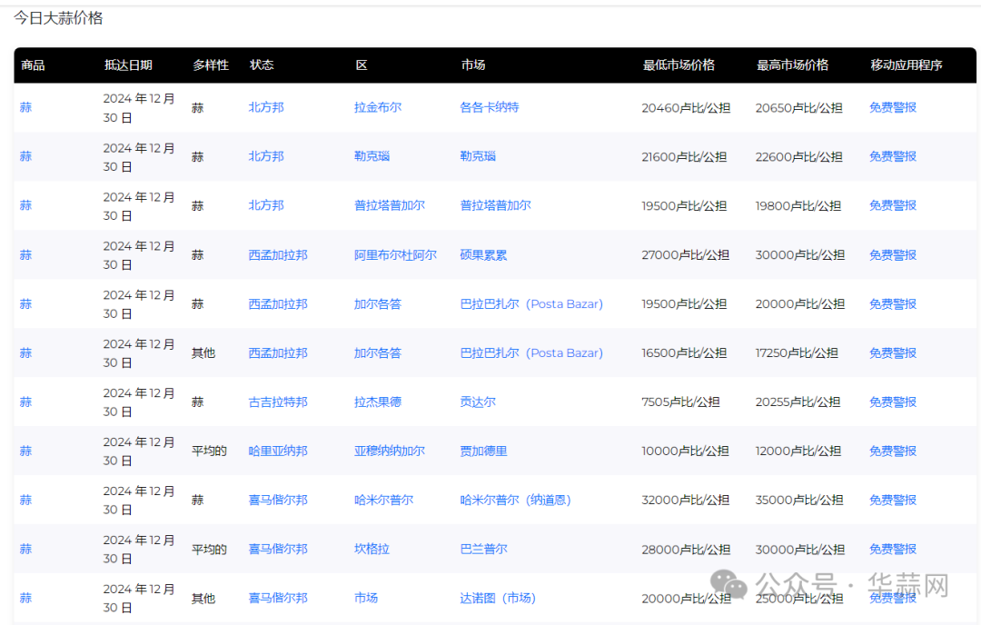The height and width of the screenshot is (625, 981).
Task: Open the 拉金布尔 district link
Action: [377, 107]
